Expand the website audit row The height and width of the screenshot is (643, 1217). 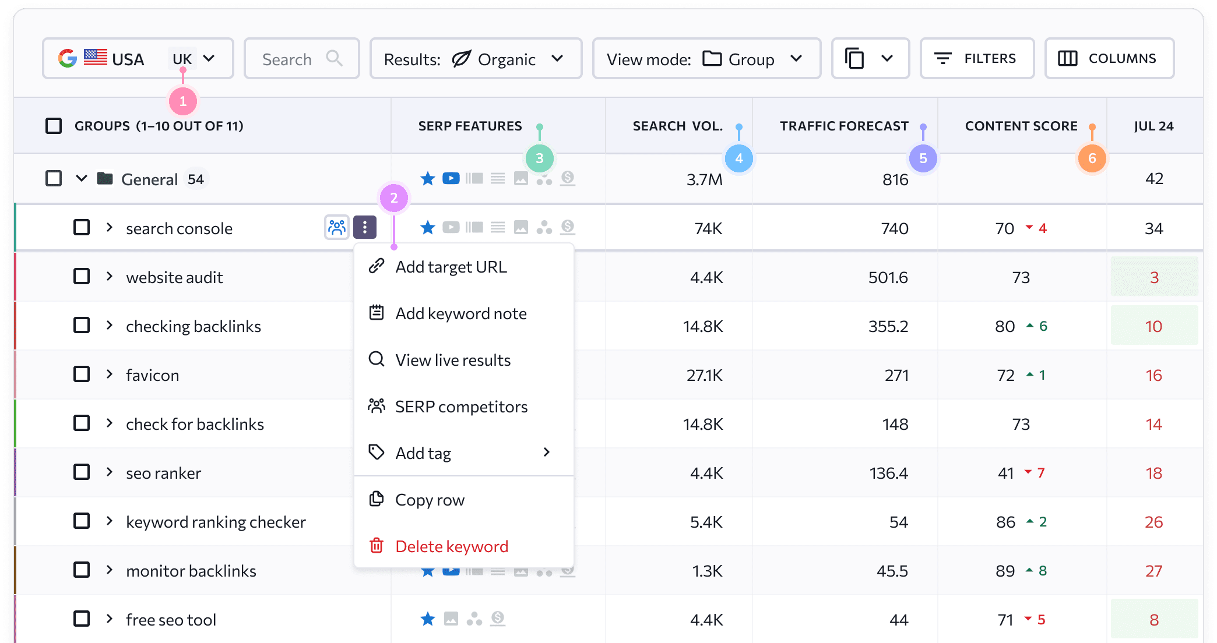(110, 276)
